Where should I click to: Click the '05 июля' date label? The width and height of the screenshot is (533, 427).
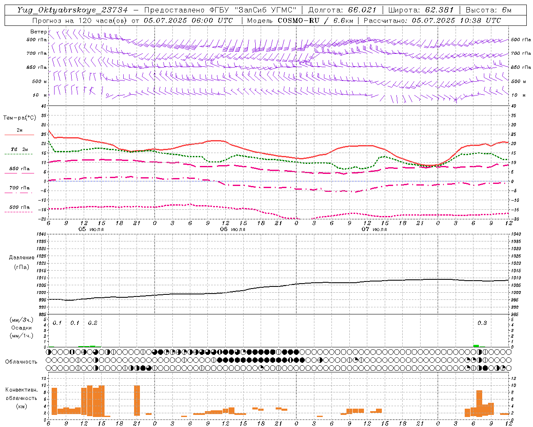pos(91,229)
